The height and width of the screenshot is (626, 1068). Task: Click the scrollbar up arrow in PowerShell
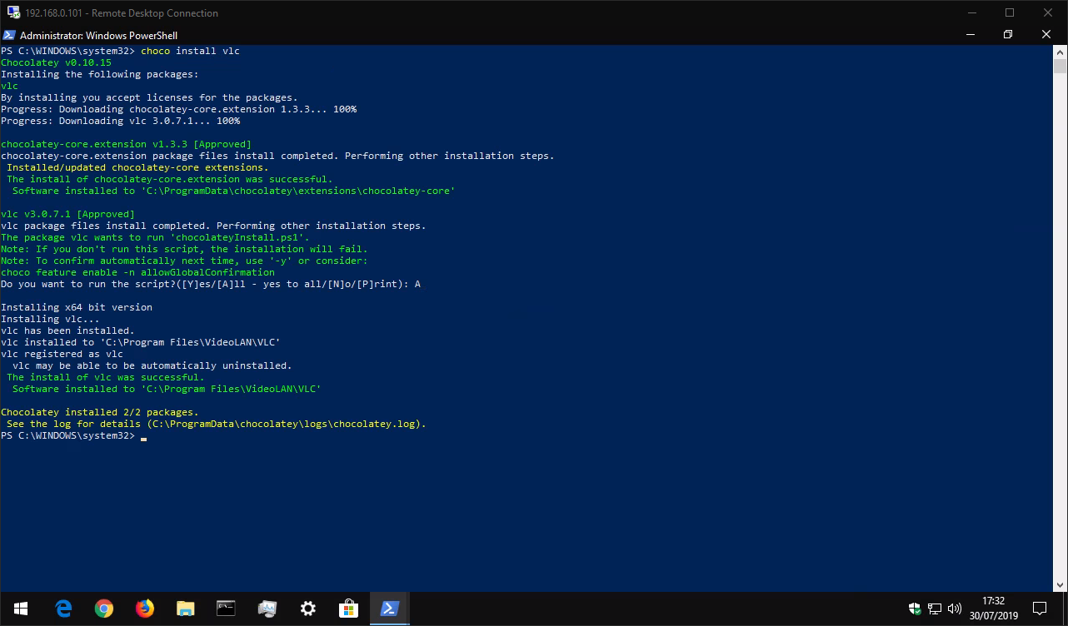pos(1060,52)
